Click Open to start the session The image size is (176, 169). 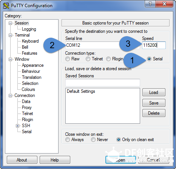(120, 160)
